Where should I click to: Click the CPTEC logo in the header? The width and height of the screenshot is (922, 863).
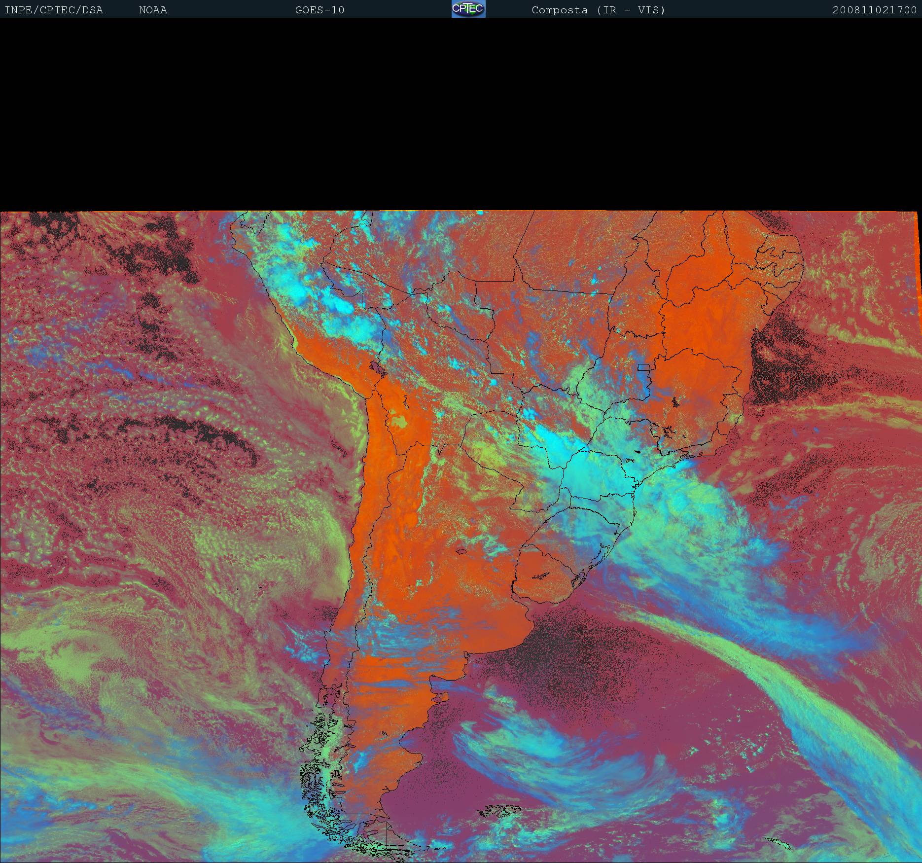click(468, 9)
